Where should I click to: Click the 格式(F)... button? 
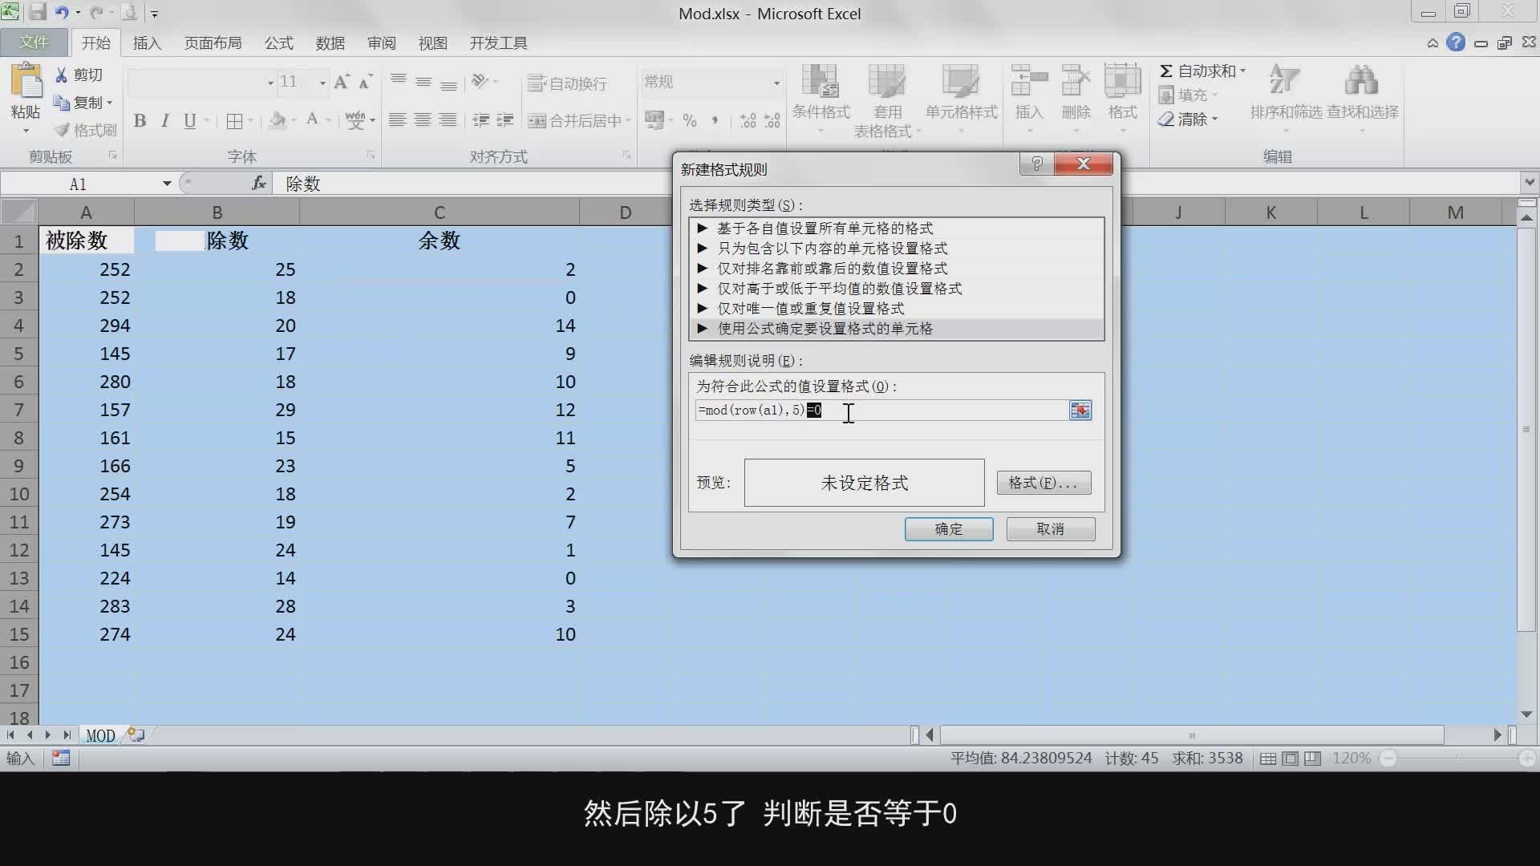[1044, 483]
